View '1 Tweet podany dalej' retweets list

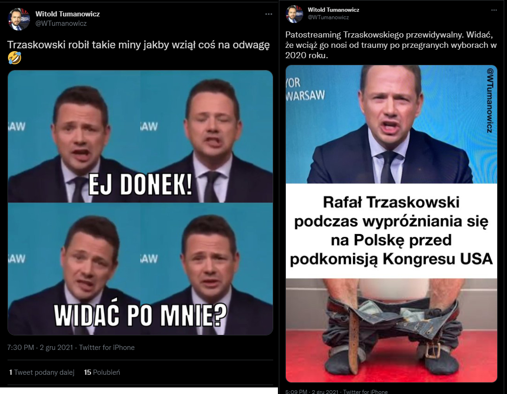coord(42,372)
